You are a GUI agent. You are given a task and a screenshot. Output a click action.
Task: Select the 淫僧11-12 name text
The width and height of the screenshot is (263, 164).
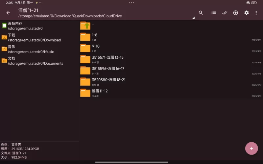tap(100, 91)
